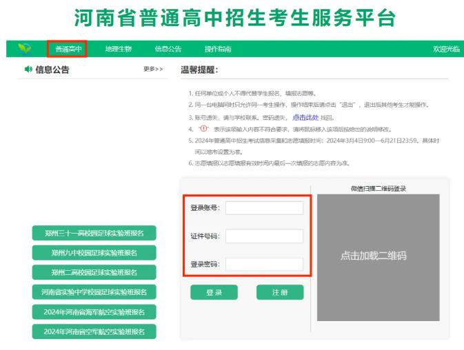Open 河南省实验中学校园足球实验班报名
Screen dimensions: 464x350
tap(94, 292)
